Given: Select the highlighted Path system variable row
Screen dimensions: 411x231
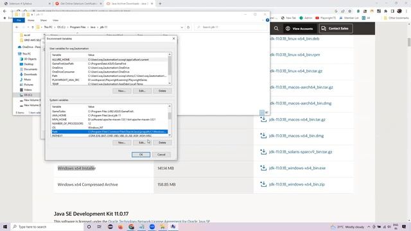Looking at the screenshot, I should (x=109, y=132).
